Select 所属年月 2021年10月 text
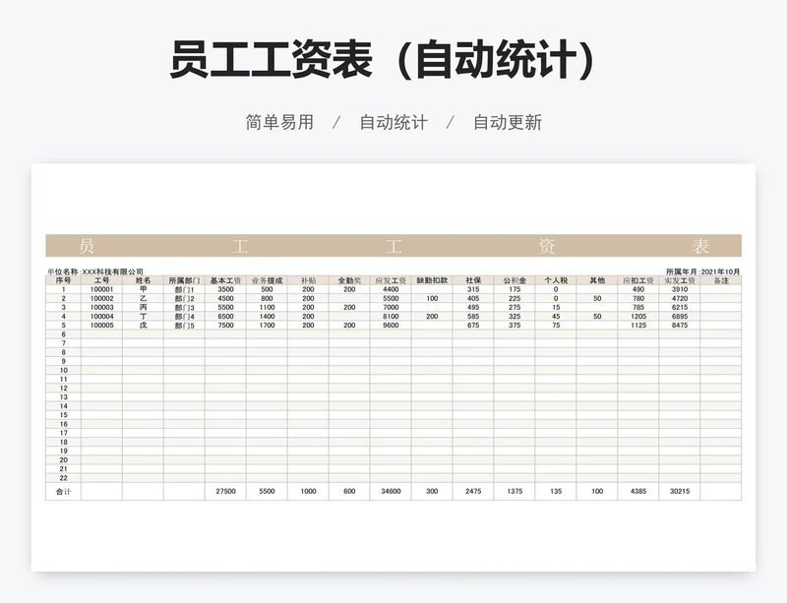The width and height of the screenshot is (787, 603). point(702,271)
